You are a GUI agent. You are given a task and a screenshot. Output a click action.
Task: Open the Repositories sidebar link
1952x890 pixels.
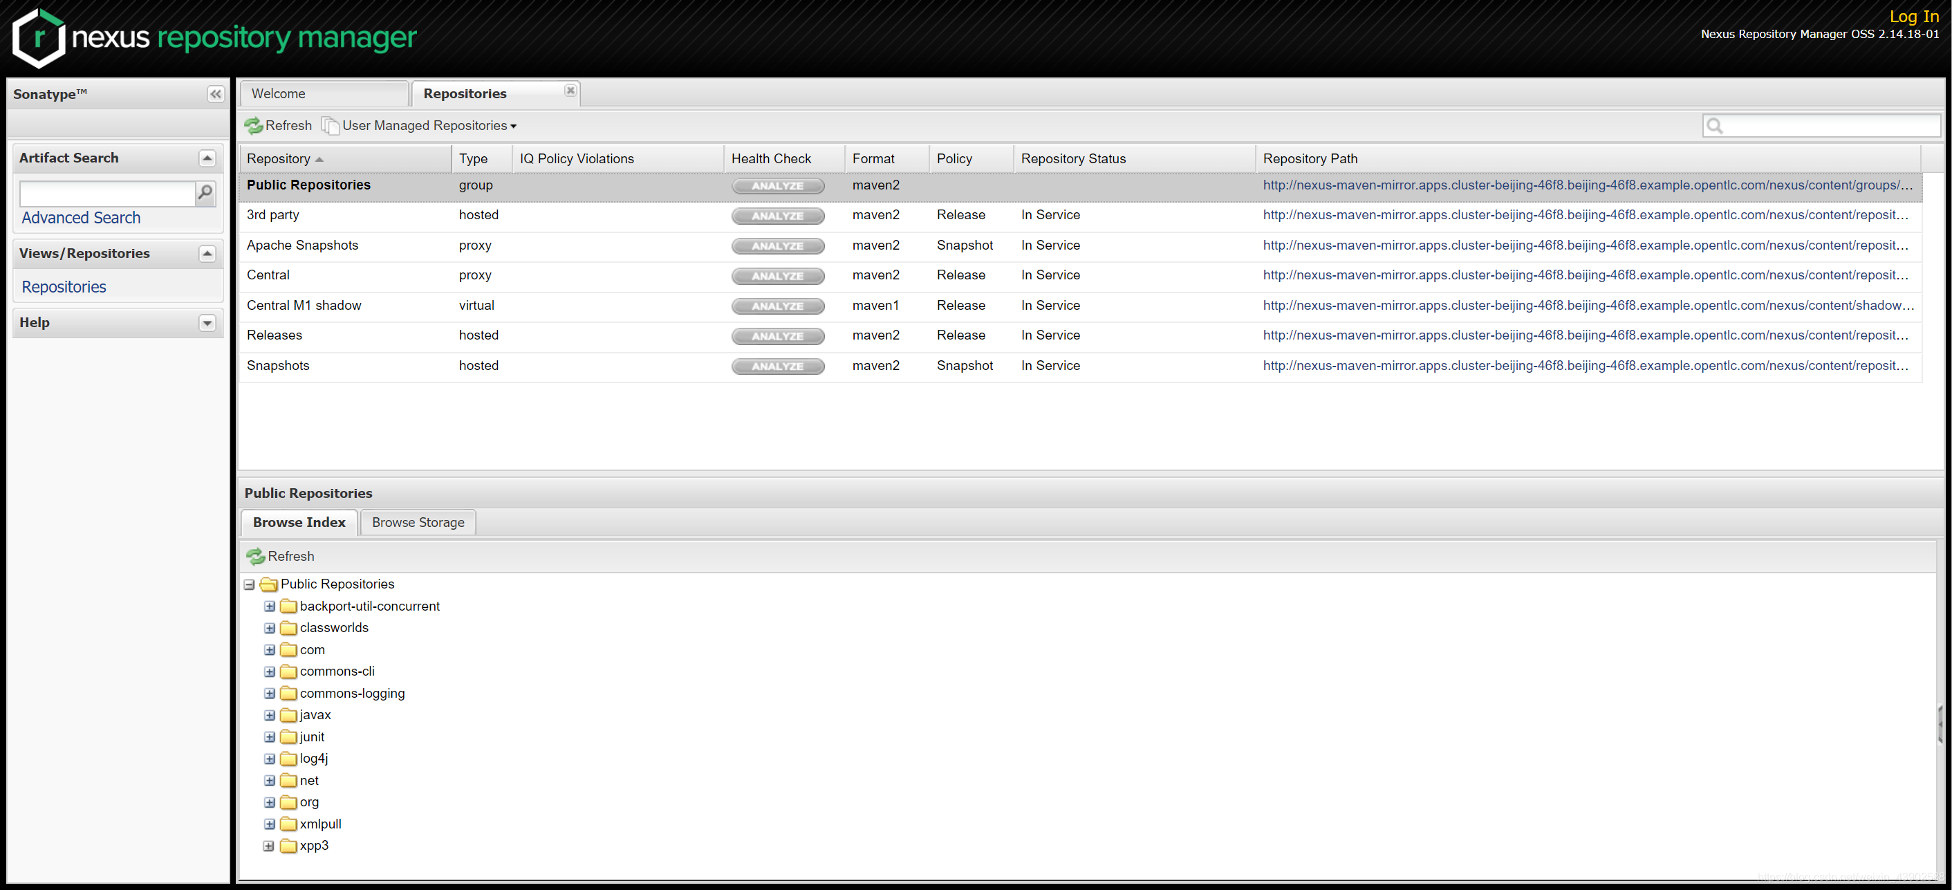64,287
